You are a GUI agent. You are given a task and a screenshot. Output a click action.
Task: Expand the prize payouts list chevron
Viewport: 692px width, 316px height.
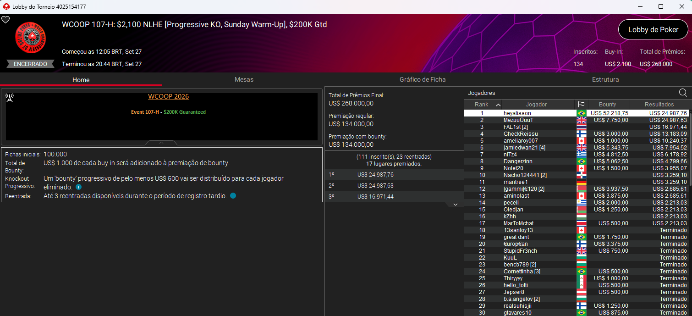point(455,204)
